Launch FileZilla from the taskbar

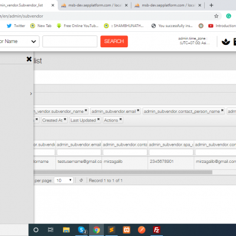pyautogui.click(x=156, y=230)
